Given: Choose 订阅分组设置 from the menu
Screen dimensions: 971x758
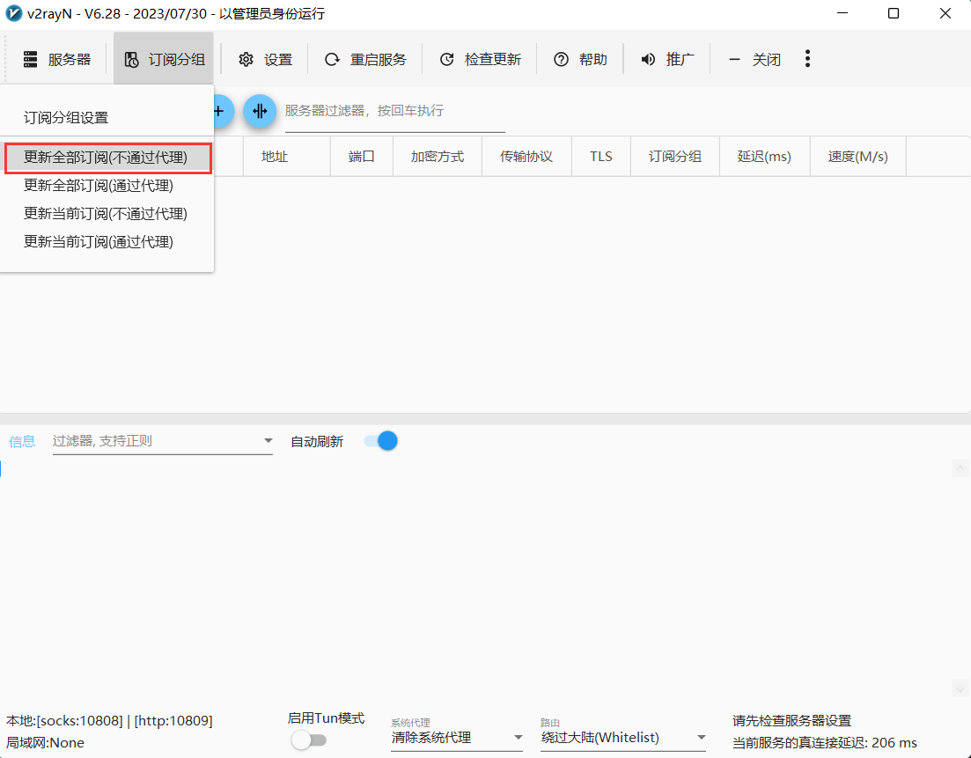Looking at the screenshot, I should click(66, 118).
